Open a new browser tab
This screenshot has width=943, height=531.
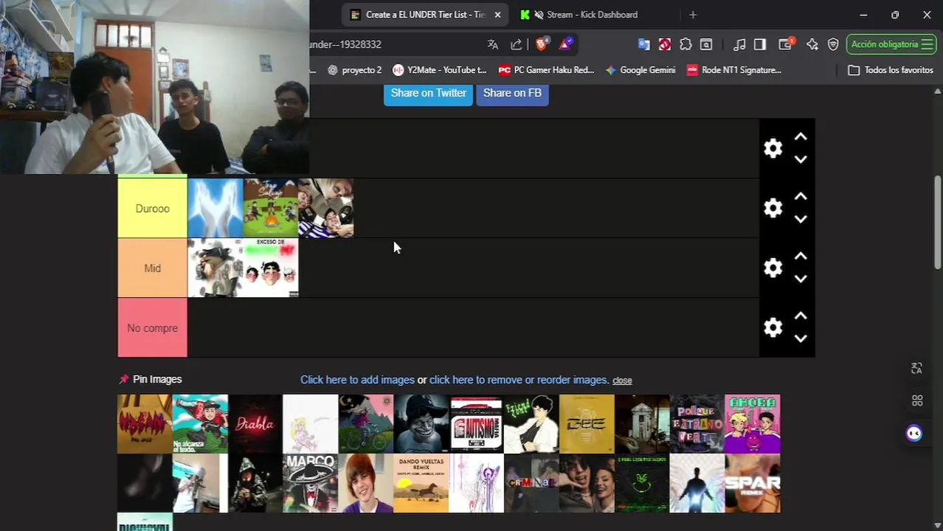pos(692,15)
